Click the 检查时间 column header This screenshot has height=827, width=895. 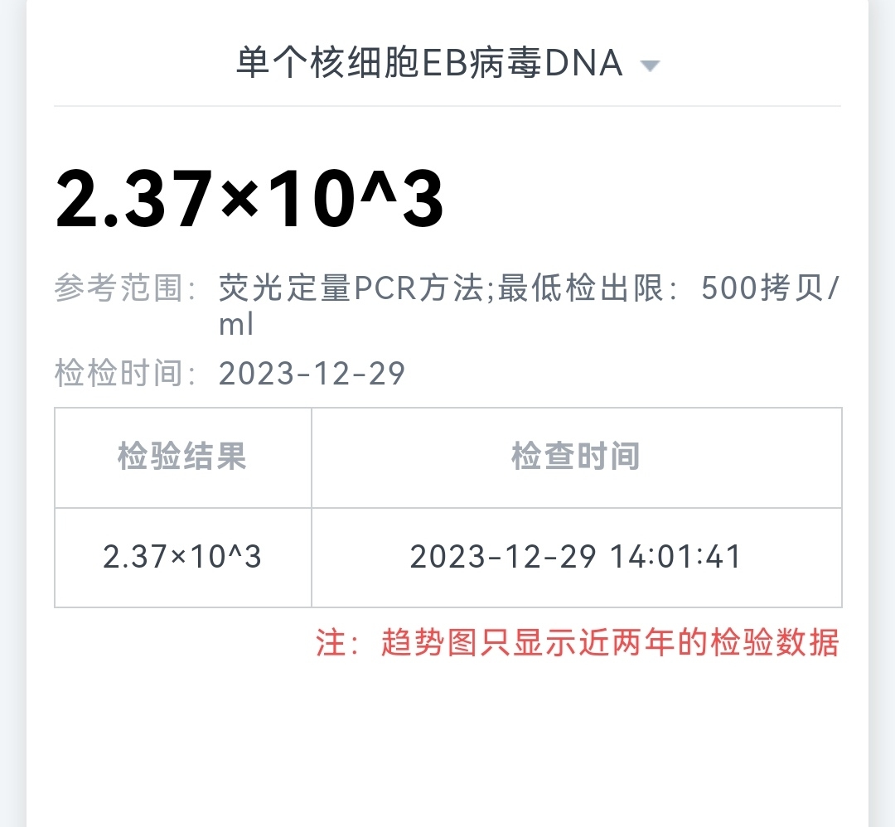click(x=576, y=457)
